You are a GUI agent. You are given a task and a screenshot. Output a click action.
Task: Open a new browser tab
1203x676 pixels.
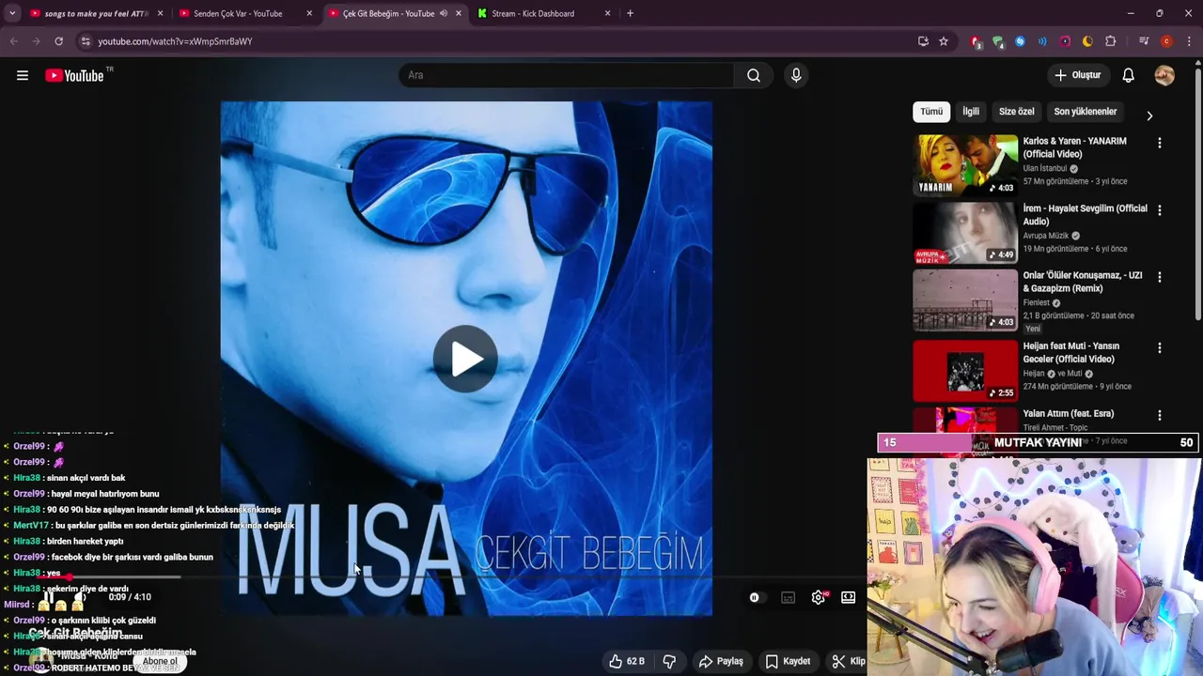(x=630, y=13)
